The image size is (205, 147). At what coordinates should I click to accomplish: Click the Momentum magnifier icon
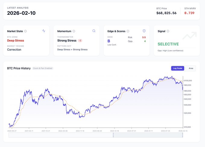94,31
